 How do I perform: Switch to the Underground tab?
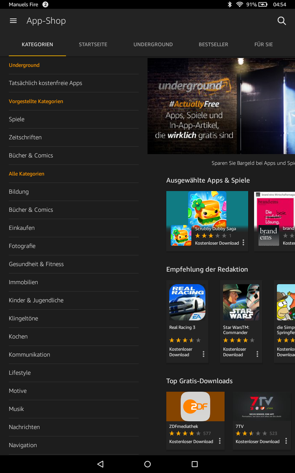click(153, 45)
